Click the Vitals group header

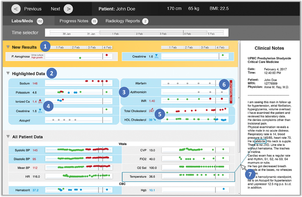[x=123, y=144]
